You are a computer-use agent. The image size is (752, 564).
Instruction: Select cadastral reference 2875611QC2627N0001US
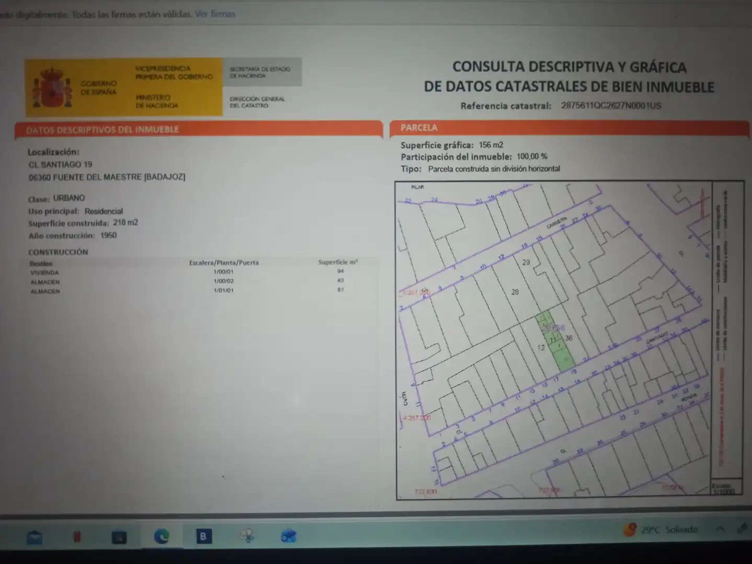(x=611, y=105)
